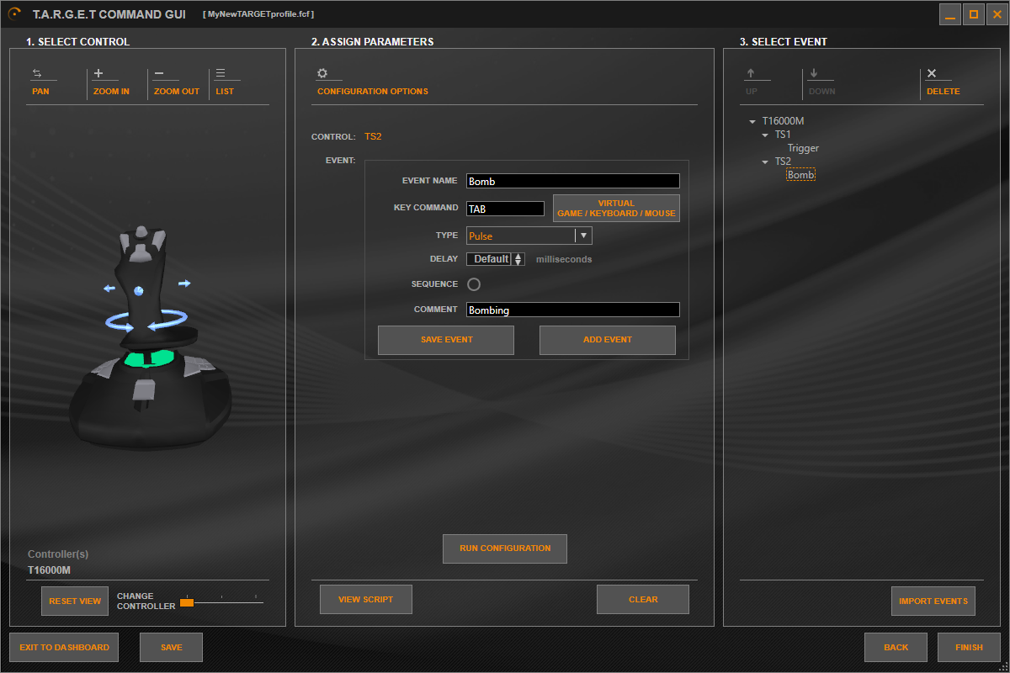Move event Down with arrow icon

(814, 73)
